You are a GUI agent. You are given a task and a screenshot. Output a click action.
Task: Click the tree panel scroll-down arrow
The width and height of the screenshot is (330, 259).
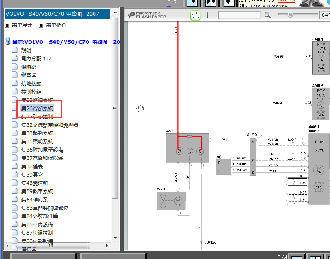tap(115, 238)
